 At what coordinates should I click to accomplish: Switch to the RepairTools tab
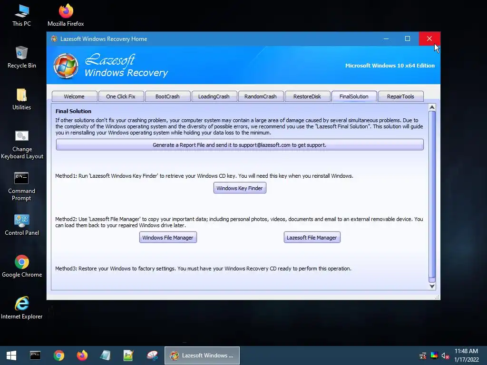click(400, 96)
